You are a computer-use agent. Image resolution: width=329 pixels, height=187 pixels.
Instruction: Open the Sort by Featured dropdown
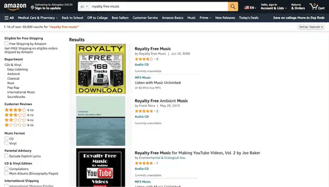(x=311, y=27)
